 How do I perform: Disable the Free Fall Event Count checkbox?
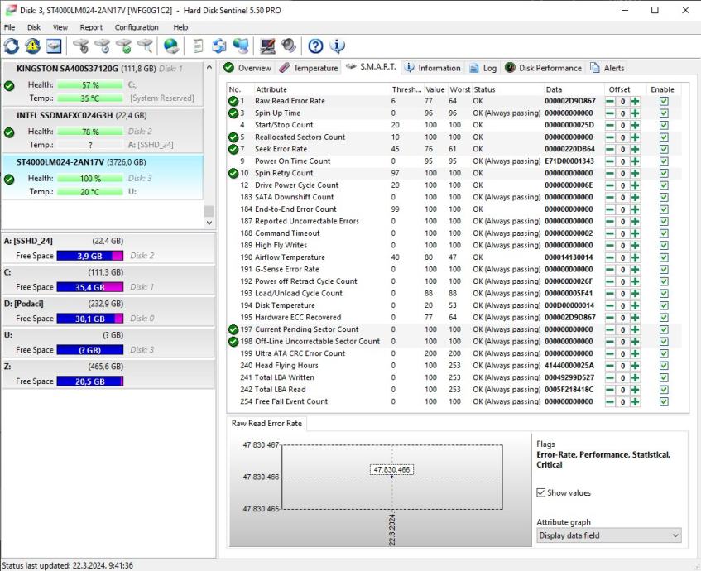point(663,401)
